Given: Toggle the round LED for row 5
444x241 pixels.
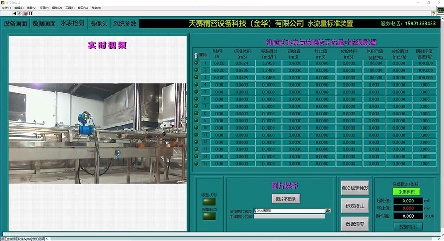Looking at the screenshot, I should coord(196,92).
